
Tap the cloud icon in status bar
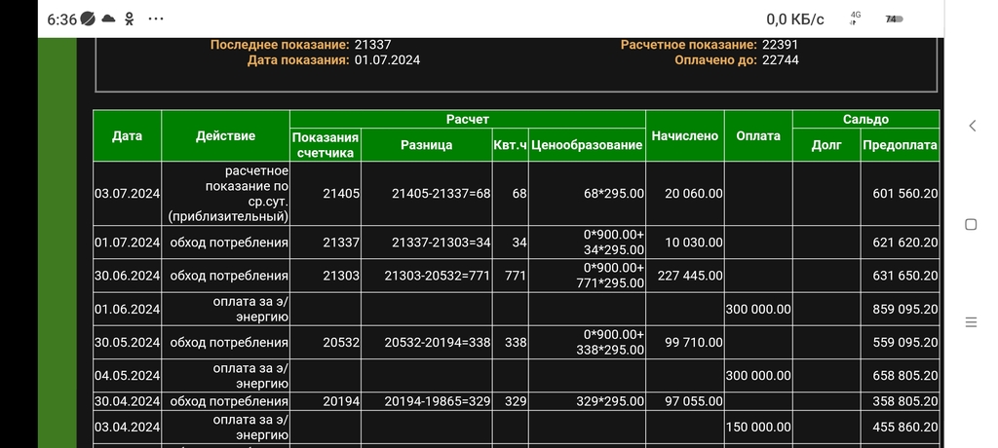point(108,19)
